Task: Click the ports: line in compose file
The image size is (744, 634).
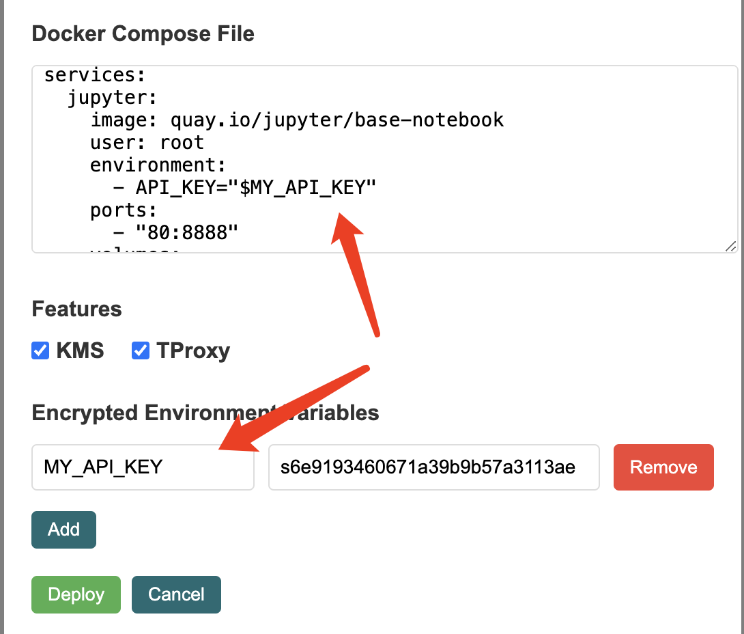Action: pos(124,211)
